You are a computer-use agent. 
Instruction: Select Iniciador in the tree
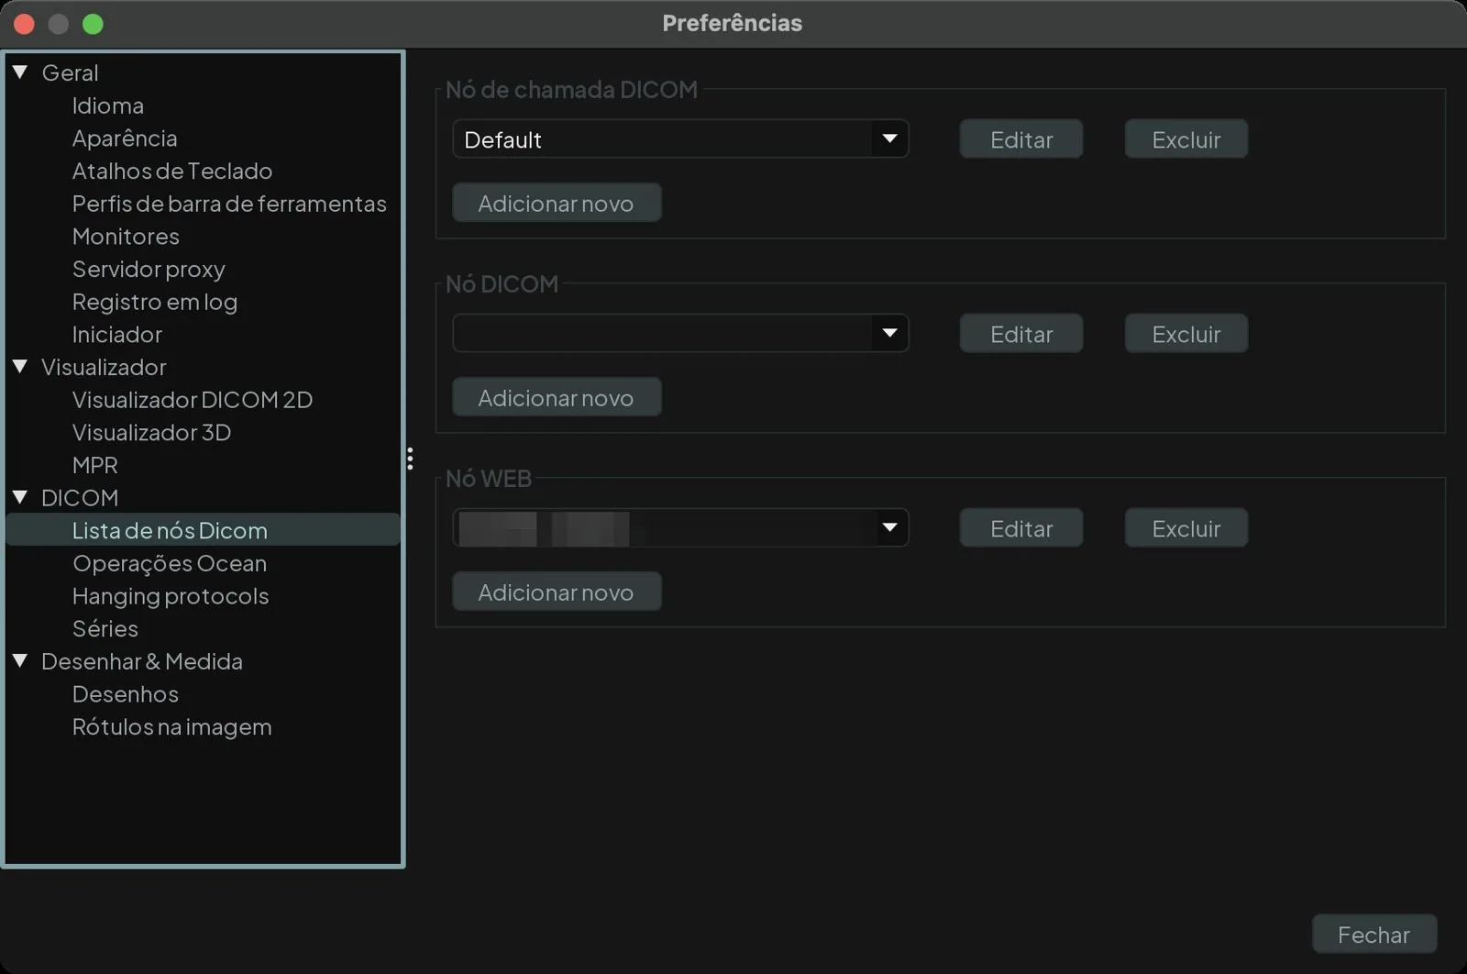117,335
